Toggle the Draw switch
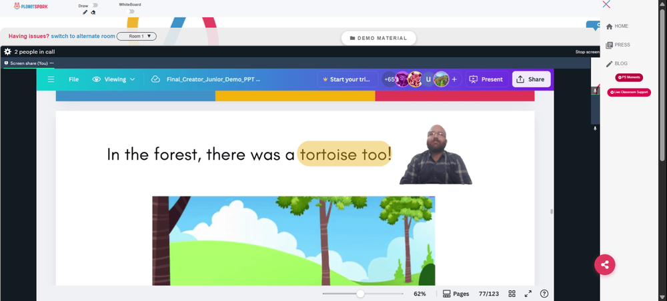This screenshot has width=667, height=301. [95, 5]
